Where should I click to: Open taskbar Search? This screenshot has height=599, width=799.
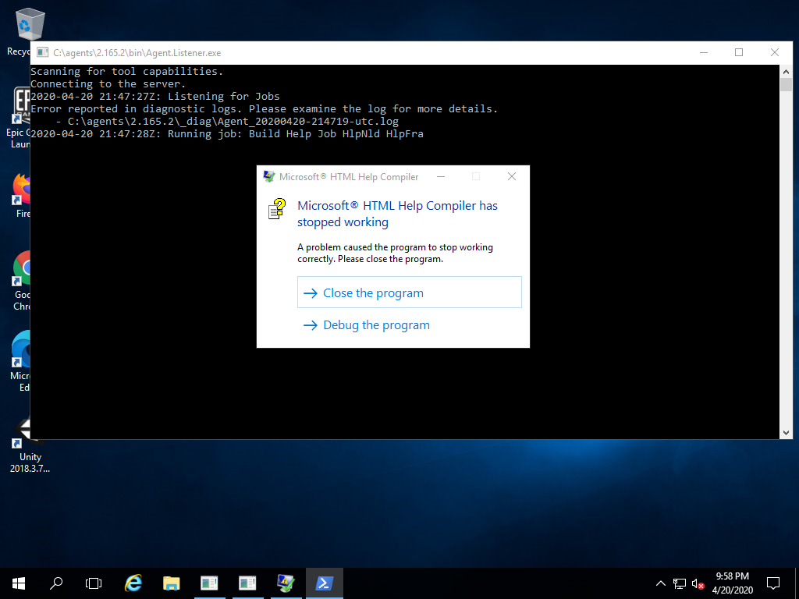tap(56, 583)
